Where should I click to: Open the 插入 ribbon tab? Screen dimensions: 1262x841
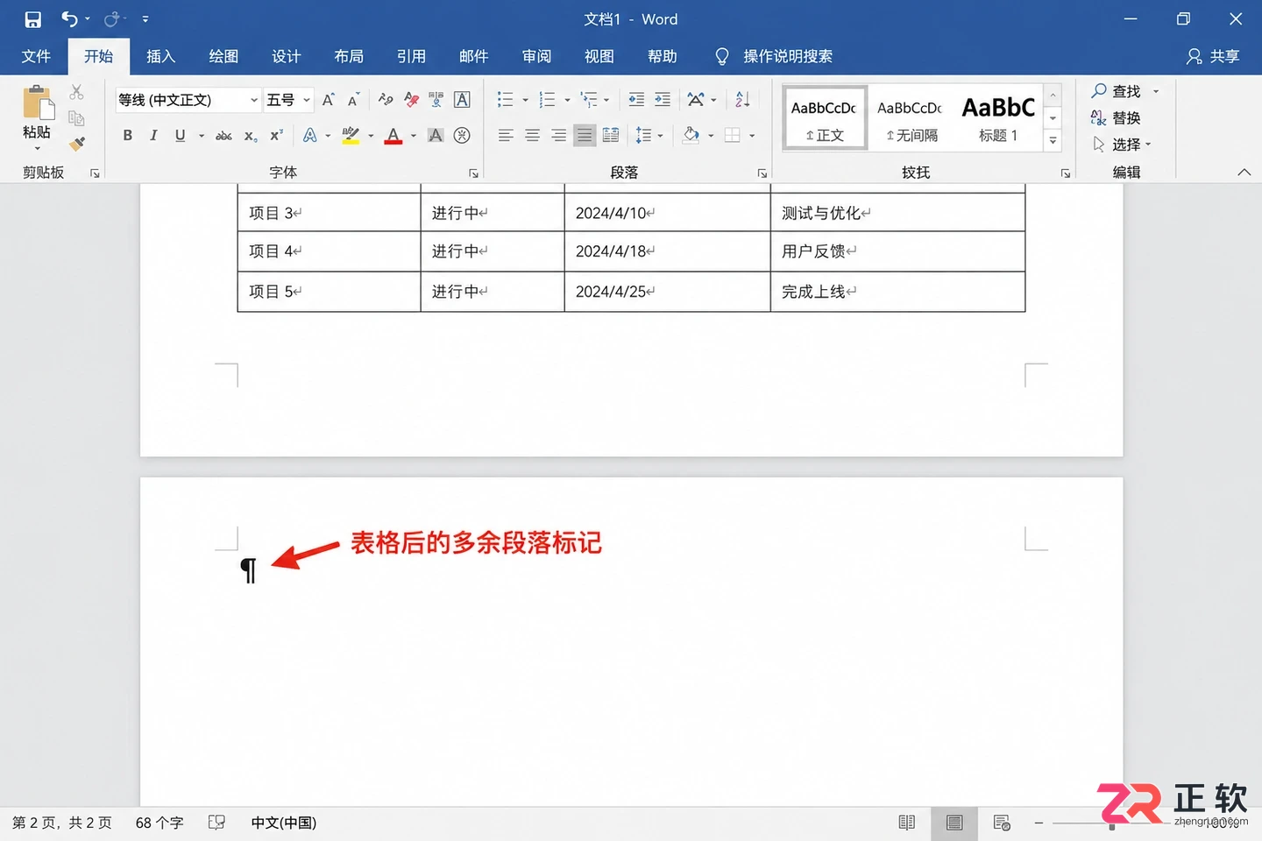pos(160,56)
